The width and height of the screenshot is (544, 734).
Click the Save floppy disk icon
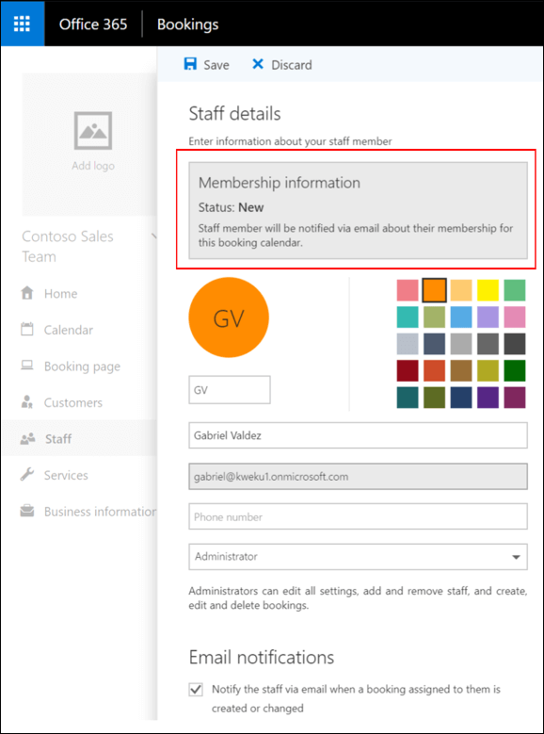190,64
